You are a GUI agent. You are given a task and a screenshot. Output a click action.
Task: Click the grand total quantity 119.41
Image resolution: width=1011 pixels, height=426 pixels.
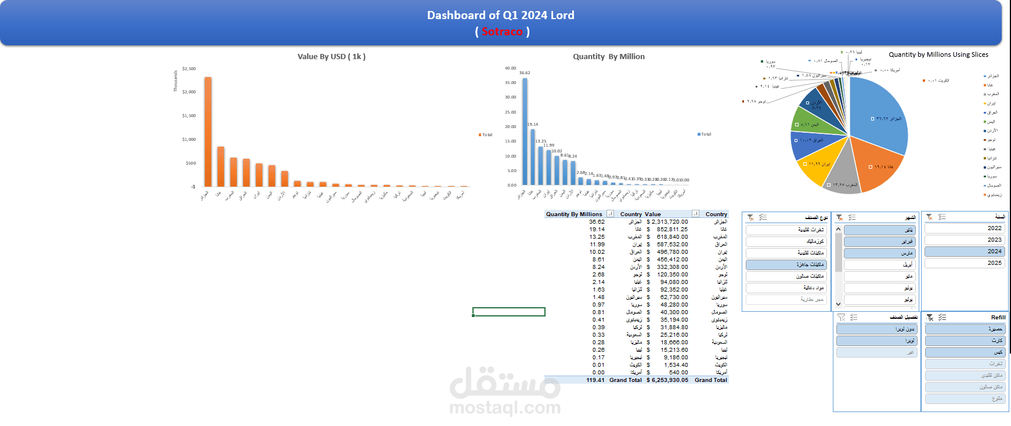click(x=595, y=380)
